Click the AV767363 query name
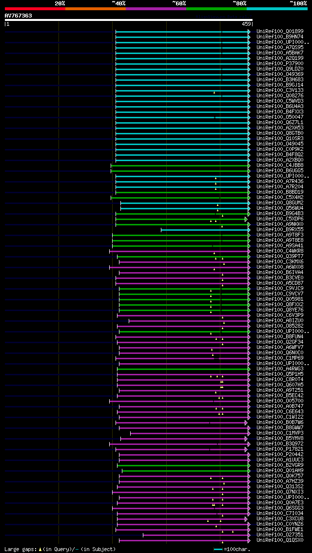The height and width of the screenshot is (553, 312). coord(19,16)
